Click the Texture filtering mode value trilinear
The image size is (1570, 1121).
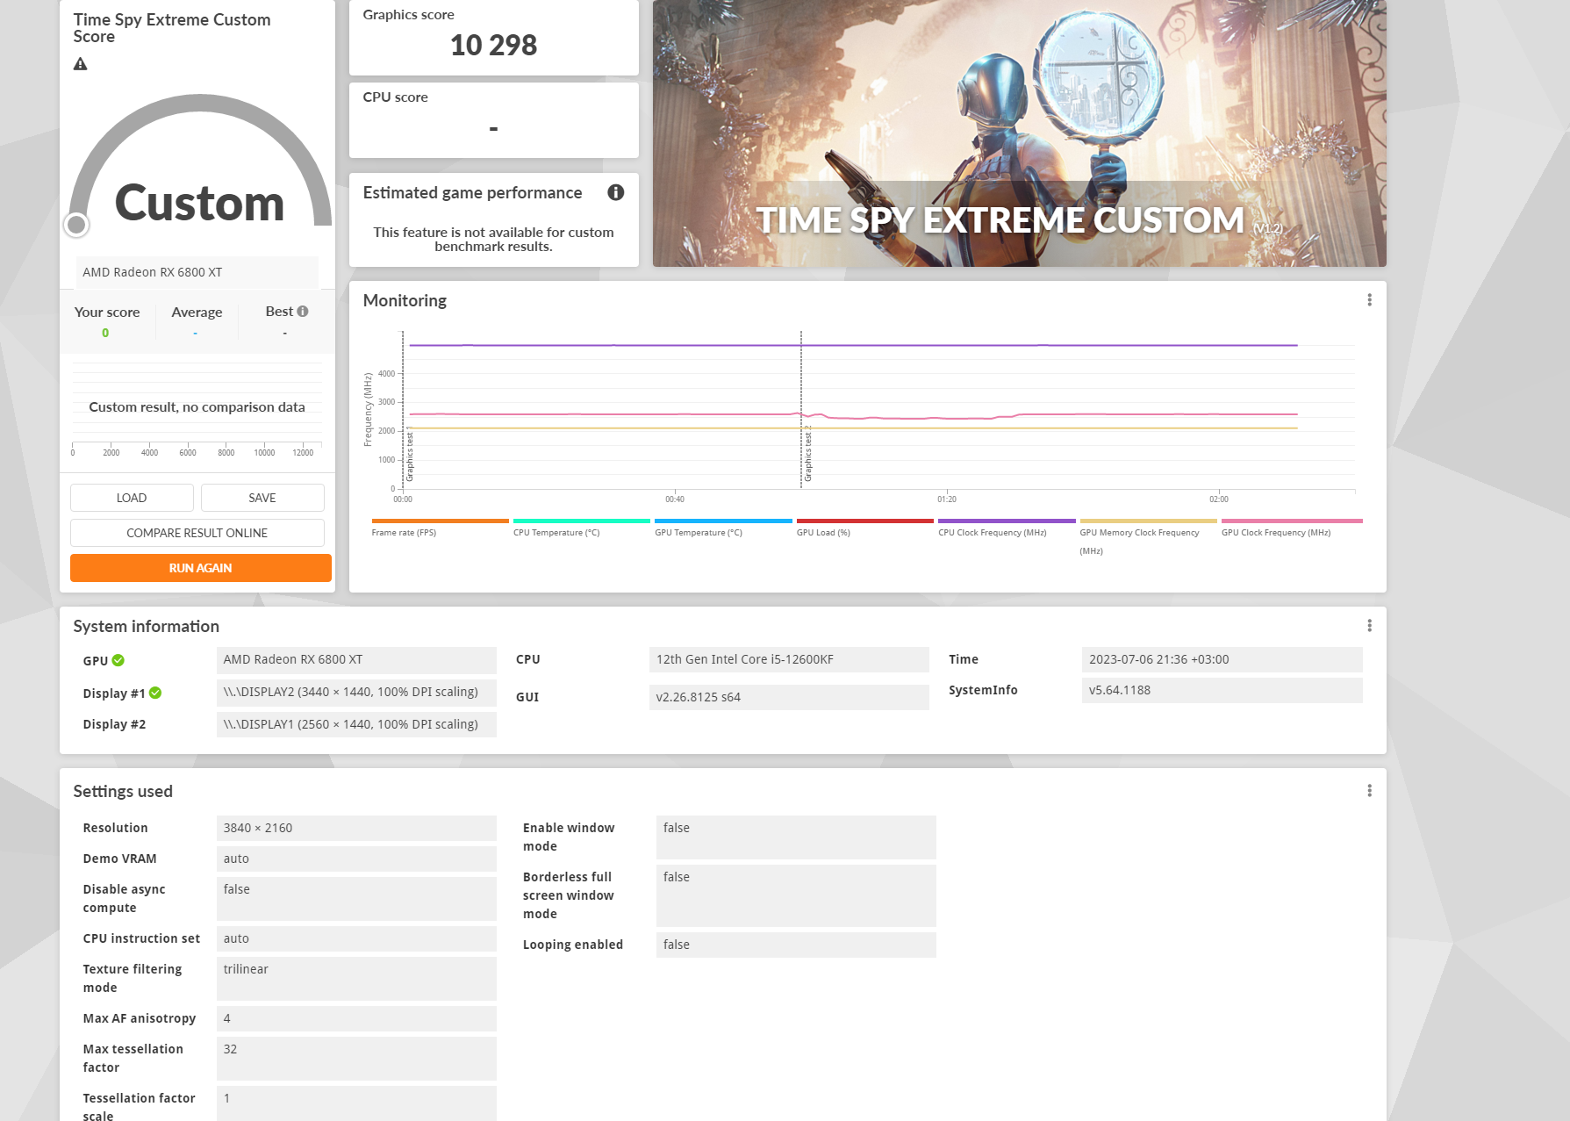pyautogui.click(x=356, y=979)
